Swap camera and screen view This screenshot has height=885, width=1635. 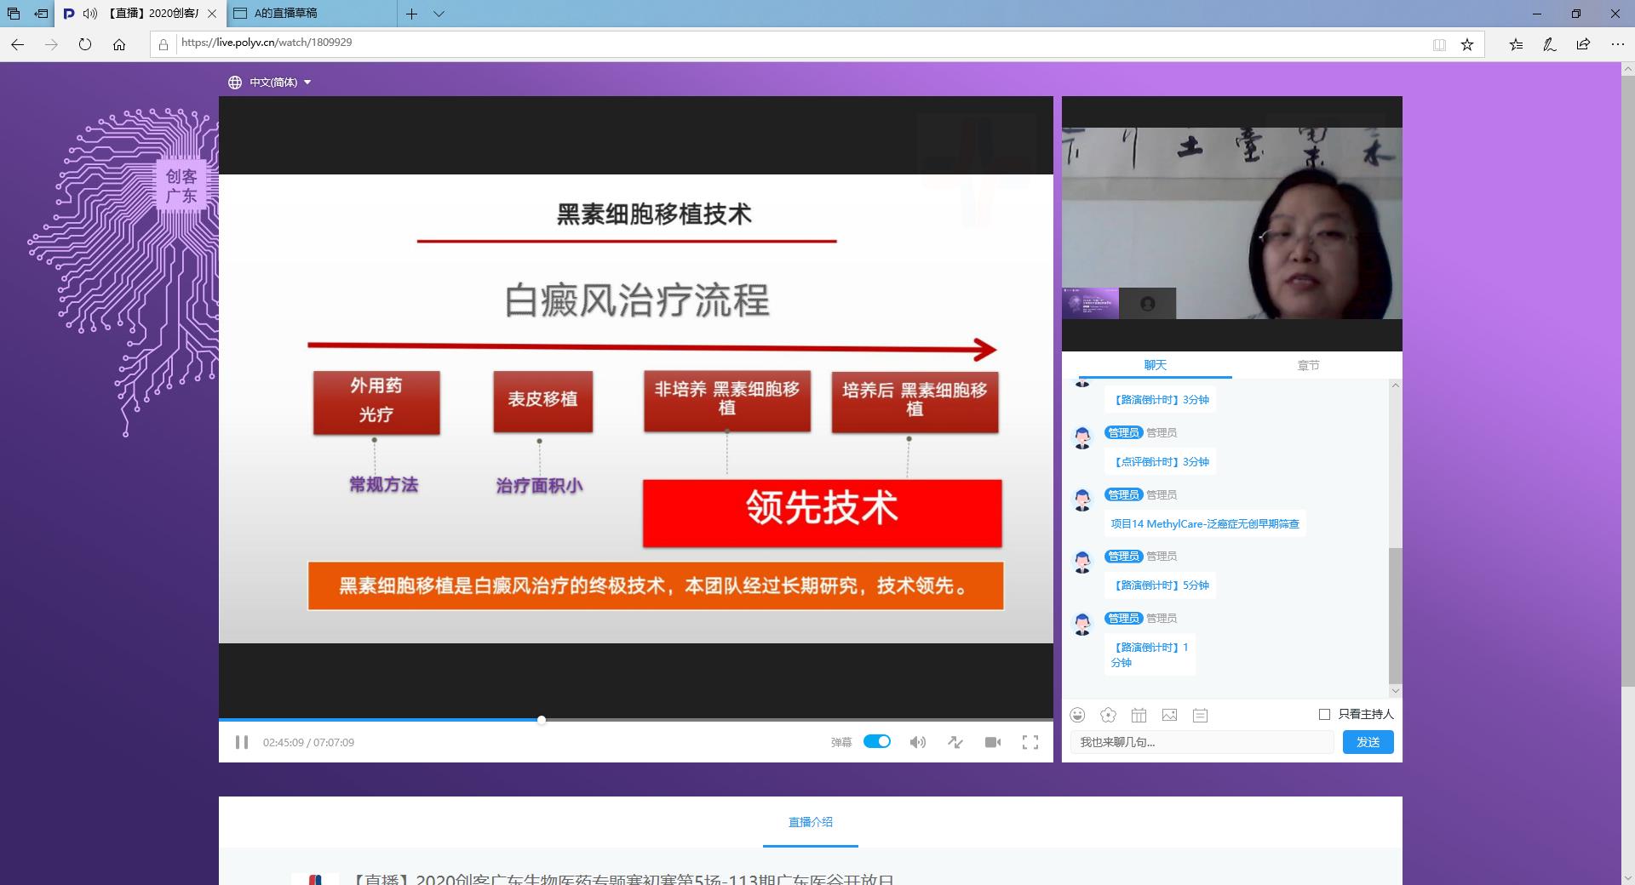pos(992,742)
